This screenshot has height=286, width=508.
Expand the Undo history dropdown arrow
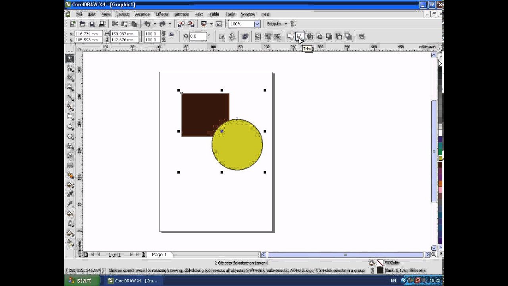coord(154,24)
